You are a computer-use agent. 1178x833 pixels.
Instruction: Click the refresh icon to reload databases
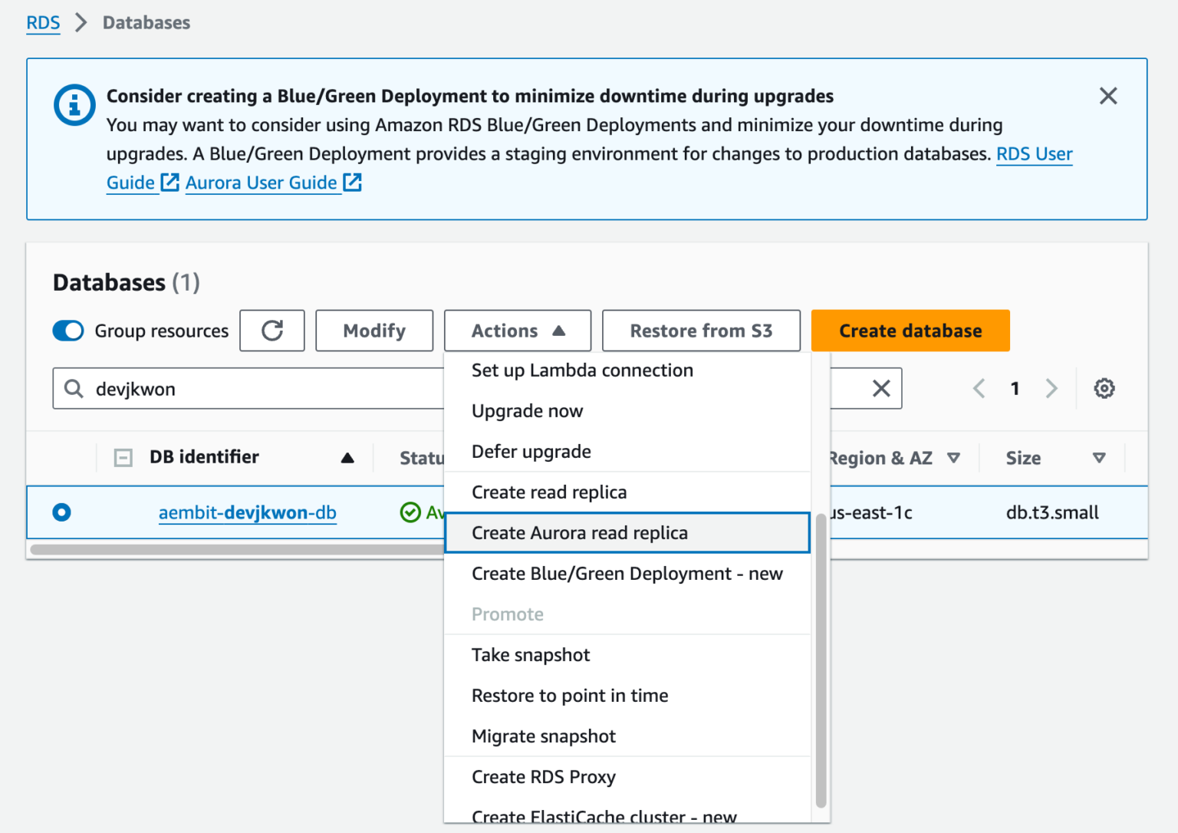tap(272, 331)
